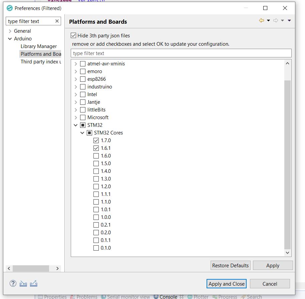This screenshot has width=305, height=299.
Task: Click the platform list scroll-up arrow
Action: pyautogui.click(x=288, y=63)
